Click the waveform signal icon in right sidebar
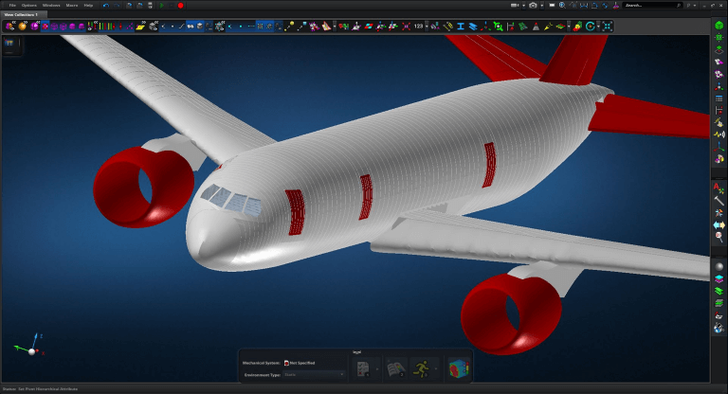 tap(719, 134)
